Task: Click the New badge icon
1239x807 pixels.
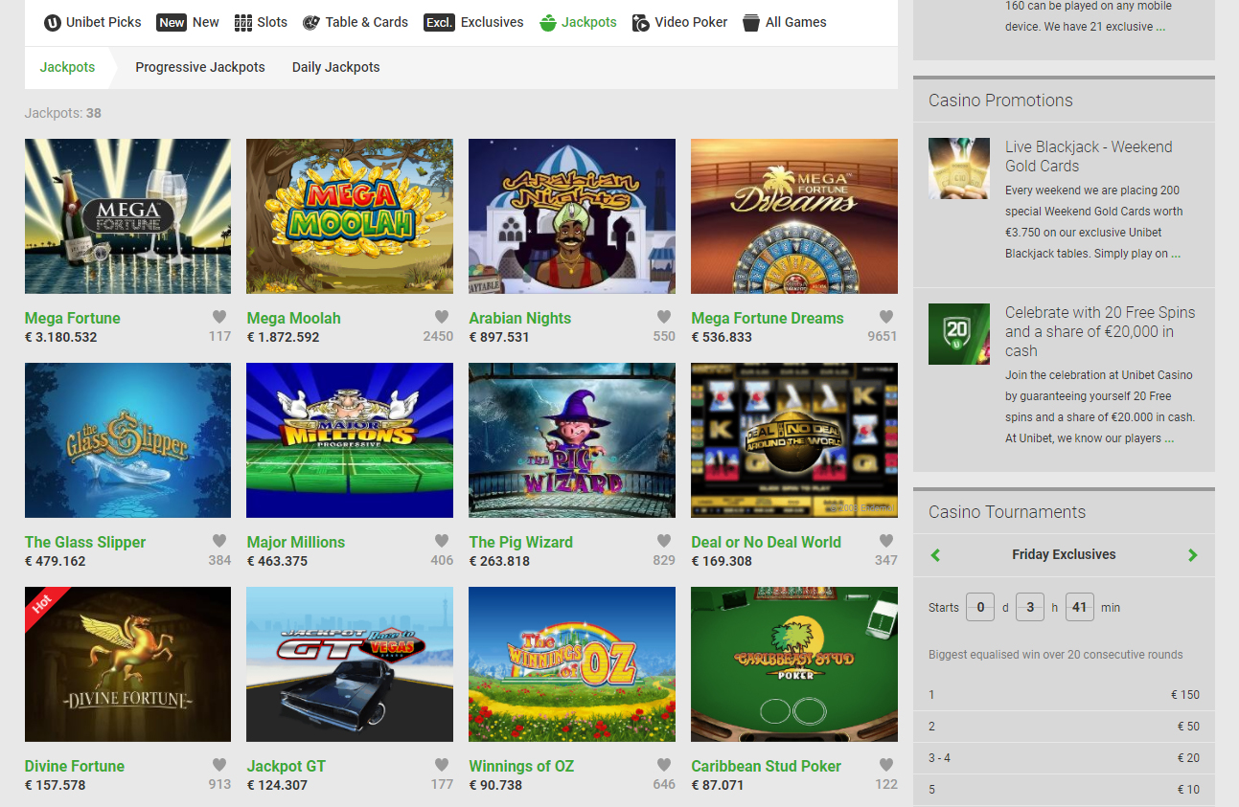Action: tap(172, 22)
